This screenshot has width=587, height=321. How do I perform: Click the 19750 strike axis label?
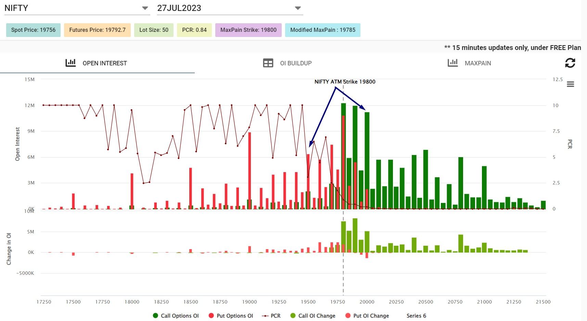(x=337, y=302)
